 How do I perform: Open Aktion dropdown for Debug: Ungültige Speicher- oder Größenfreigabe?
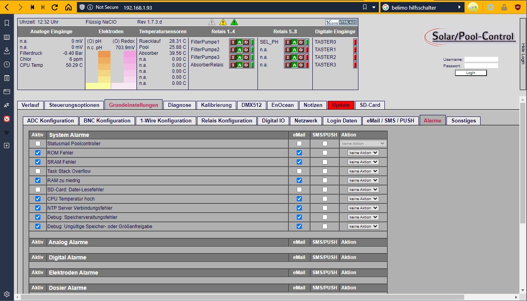[x=363, y=226]
